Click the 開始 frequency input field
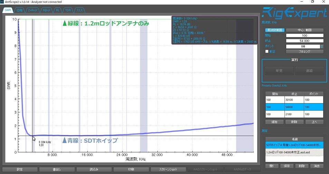 304,35
